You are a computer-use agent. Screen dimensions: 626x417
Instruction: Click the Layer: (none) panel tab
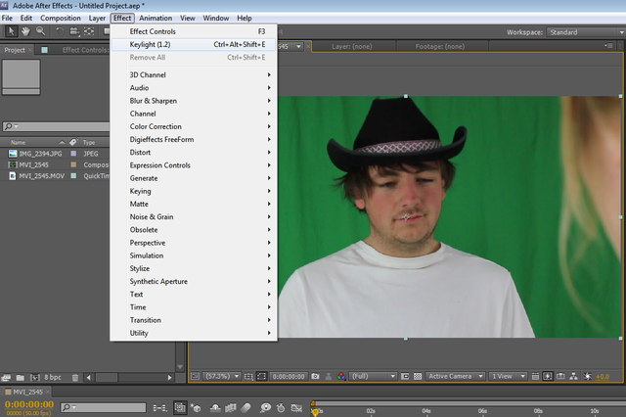click(x=352, y=46)
